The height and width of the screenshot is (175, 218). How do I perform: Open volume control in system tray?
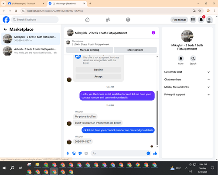click(x=190, y=171)
